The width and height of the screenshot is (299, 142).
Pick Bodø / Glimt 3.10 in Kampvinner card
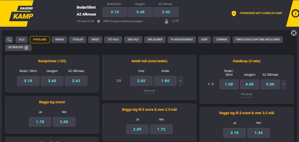28,81
